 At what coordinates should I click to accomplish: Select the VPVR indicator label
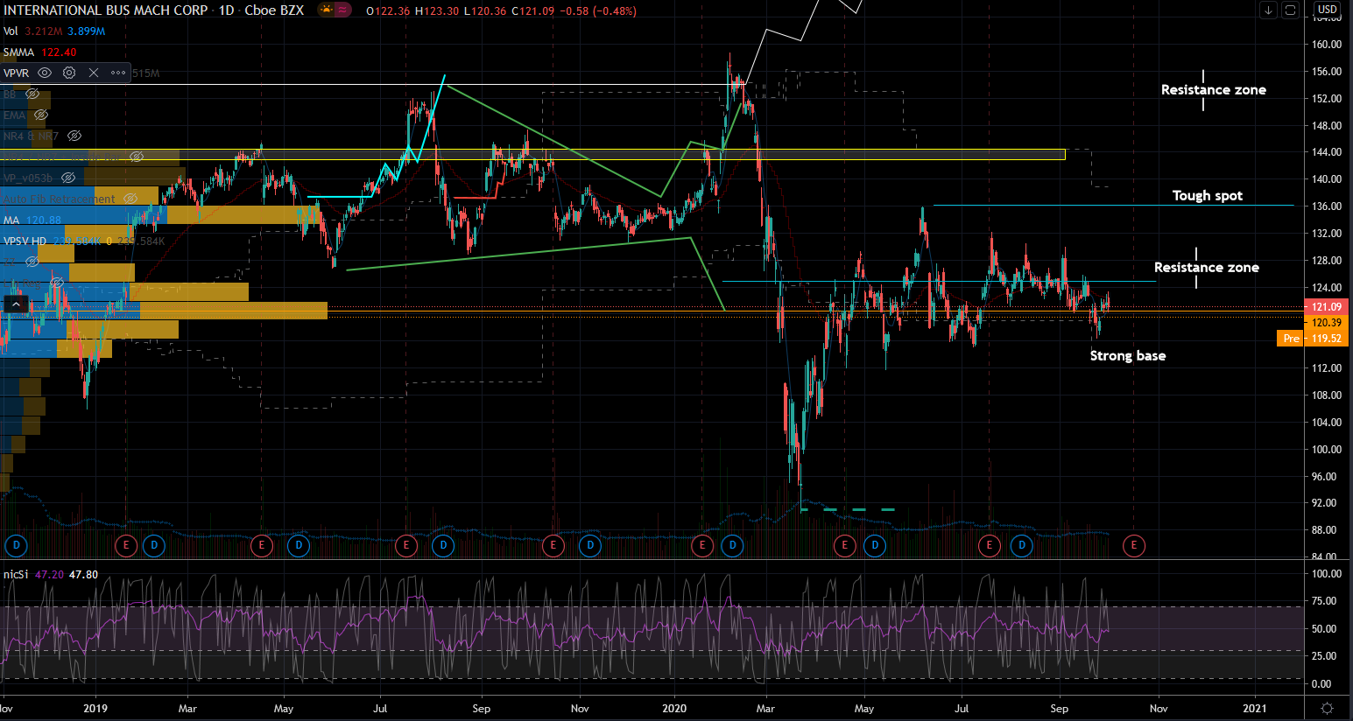coord(16,73)
